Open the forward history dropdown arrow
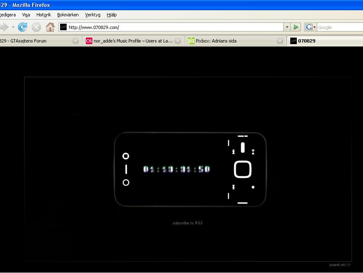 click(13, 27)
